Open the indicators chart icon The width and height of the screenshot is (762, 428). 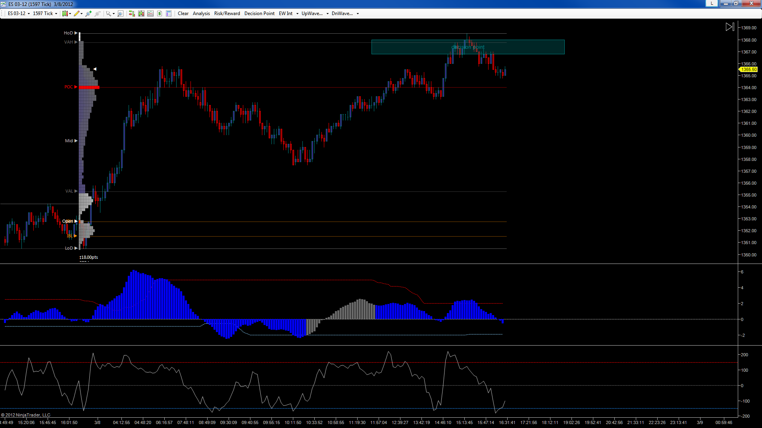pyautogui.click(x=150, y=13)
